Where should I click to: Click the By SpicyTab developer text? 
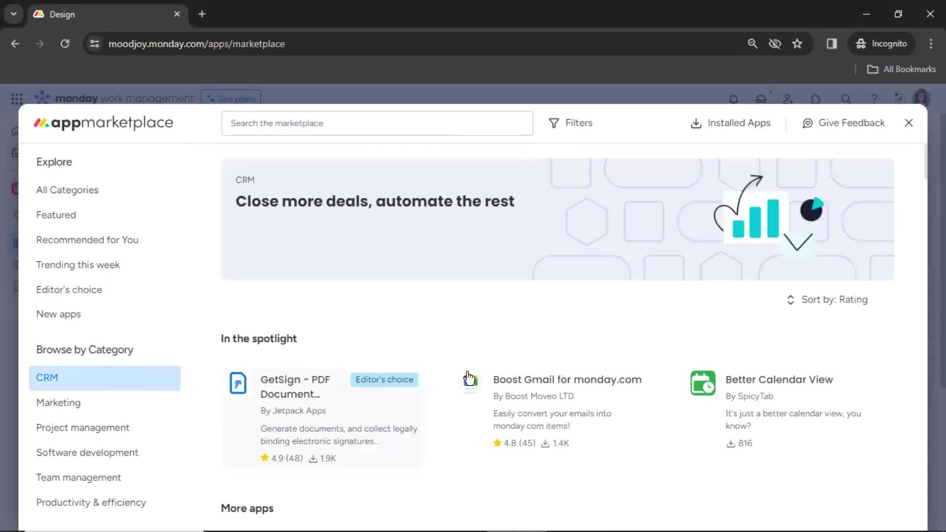pos(749,397)
